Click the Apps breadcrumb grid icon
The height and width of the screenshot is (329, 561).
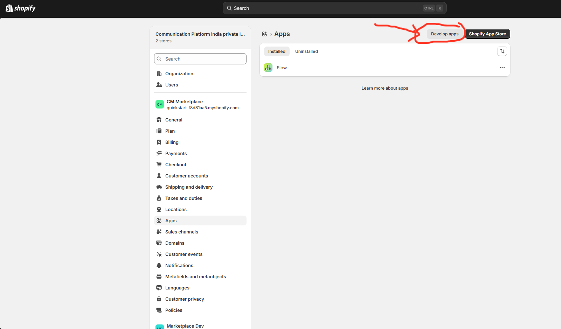pos(264,34)
